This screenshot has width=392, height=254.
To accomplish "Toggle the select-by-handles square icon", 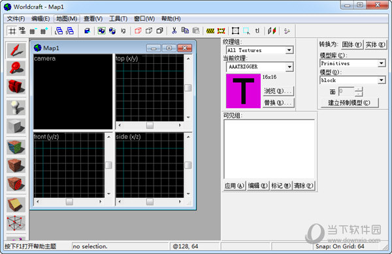I will pos(235,31).
